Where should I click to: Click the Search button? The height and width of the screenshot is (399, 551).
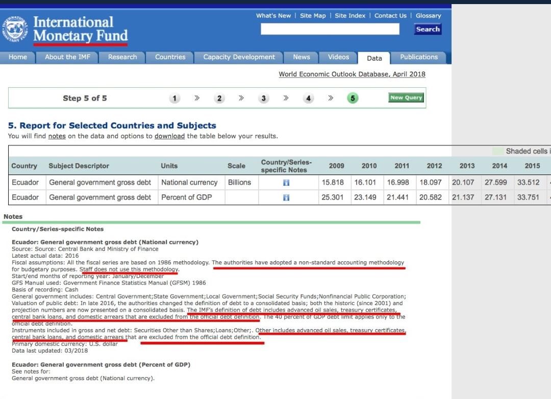pyautogui.click(x=428, y=29)
